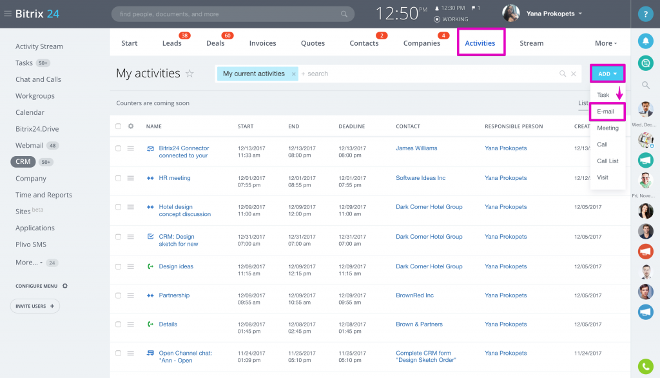Screen dimensions: 660x378
Task: Sort the table by Deadline column header
Action: point(351,126)
